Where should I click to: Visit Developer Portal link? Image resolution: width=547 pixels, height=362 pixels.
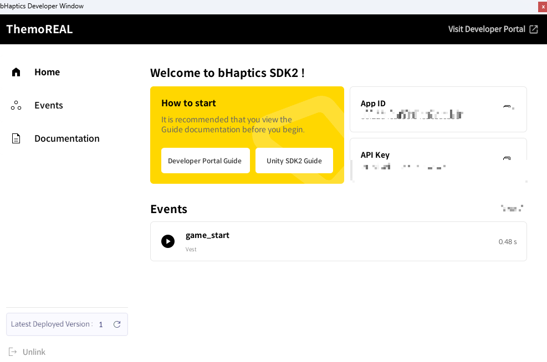point(487,29)
